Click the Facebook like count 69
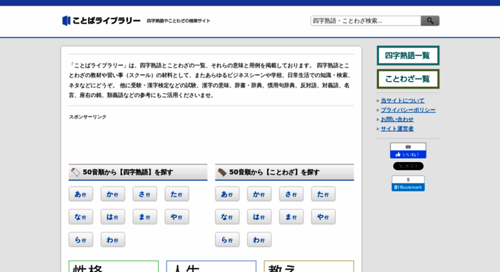 point(408,147)
